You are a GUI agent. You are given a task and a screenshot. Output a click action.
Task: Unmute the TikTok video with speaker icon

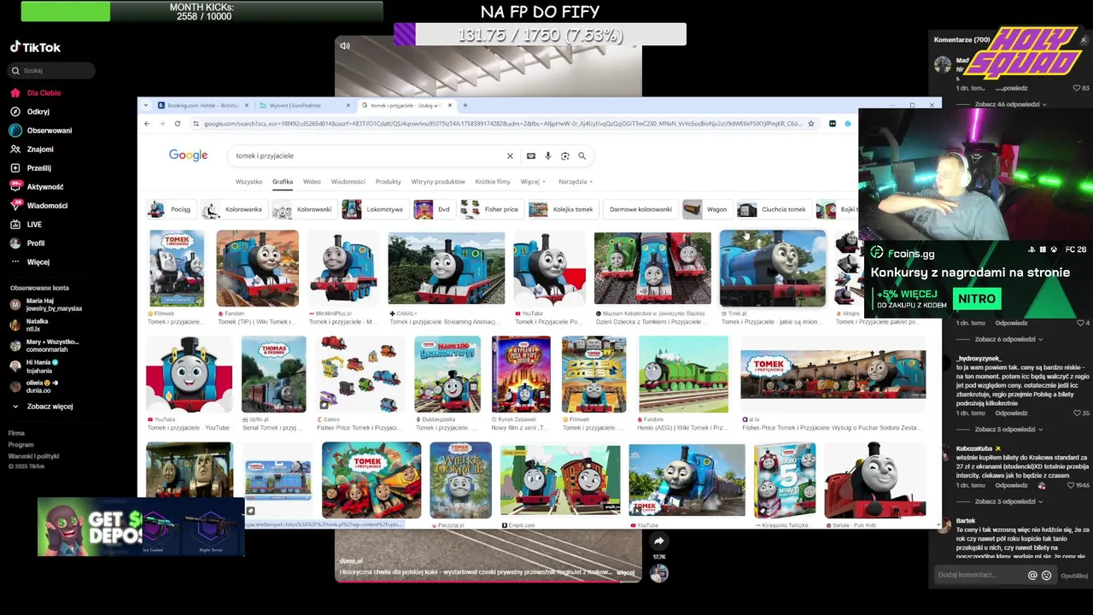345,46
